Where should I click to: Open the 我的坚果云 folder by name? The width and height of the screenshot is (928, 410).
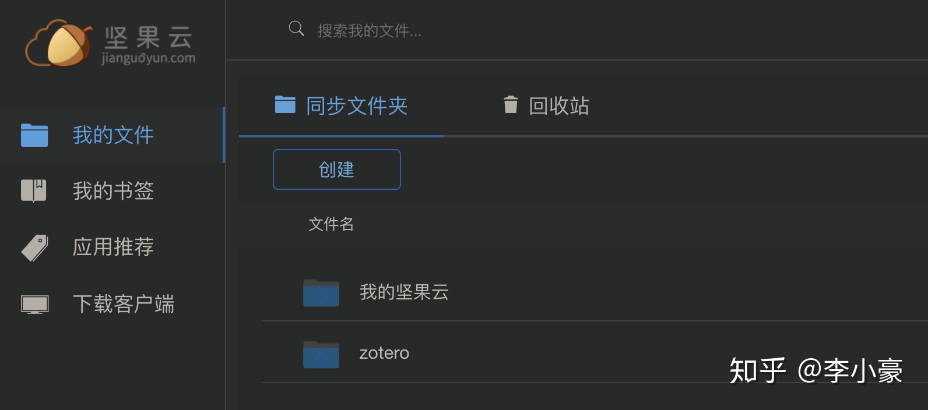point(404,292)
